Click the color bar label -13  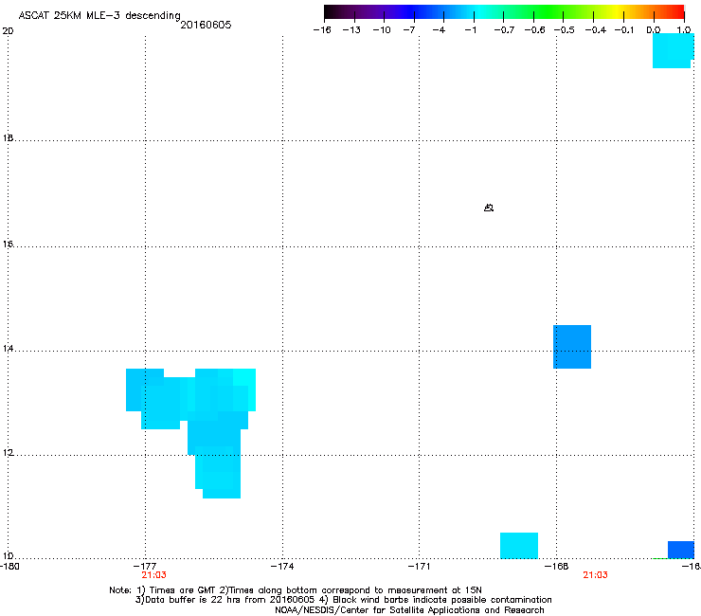click(351, 30)
